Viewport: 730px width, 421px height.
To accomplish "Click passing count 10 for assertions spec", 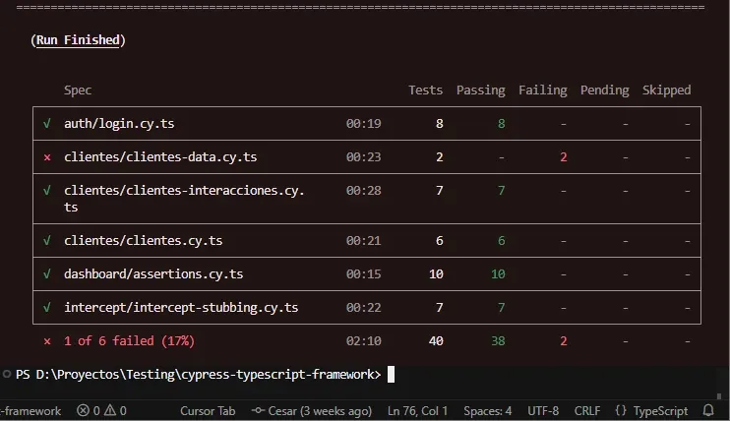I will [x=498, y=273].
